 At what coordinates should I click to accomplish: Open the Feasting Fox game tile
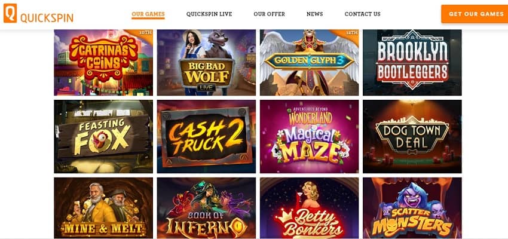click(x=103, y=136)
